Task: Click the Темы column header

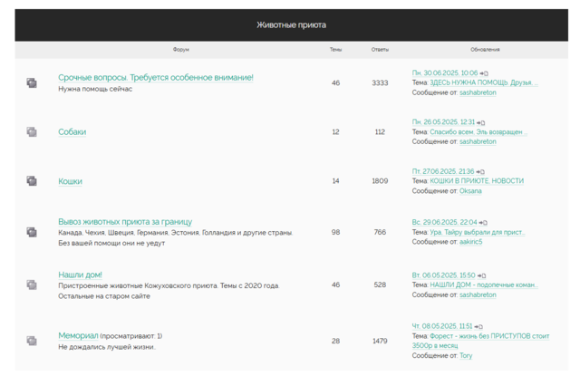Action: (x=336, y=50)
